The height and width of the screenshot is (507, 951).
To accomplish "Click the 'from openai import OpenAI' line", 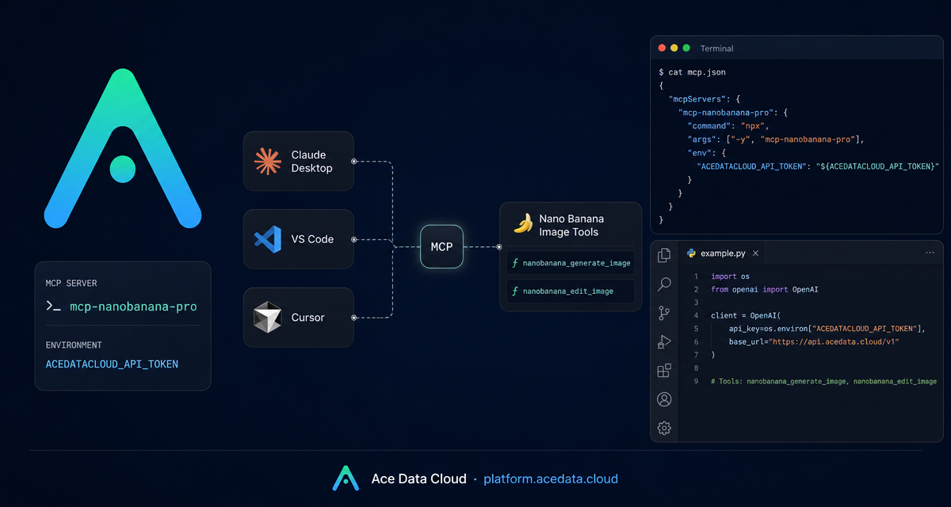I will tap(765, 290).
